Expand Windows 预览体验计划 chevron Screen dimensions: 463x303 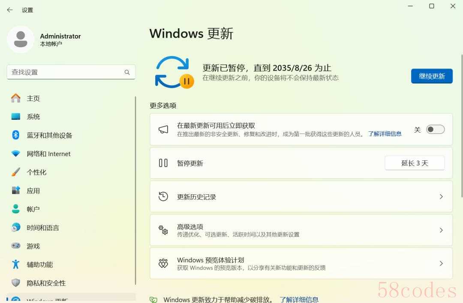click(441, 263)
